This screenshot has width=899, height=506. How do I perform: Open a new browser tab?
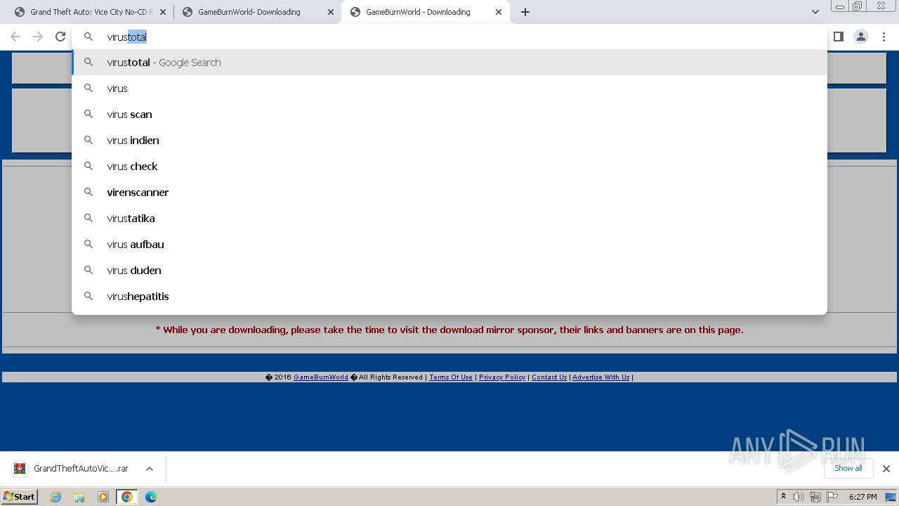pyautogui.click(x=525, y=12)
